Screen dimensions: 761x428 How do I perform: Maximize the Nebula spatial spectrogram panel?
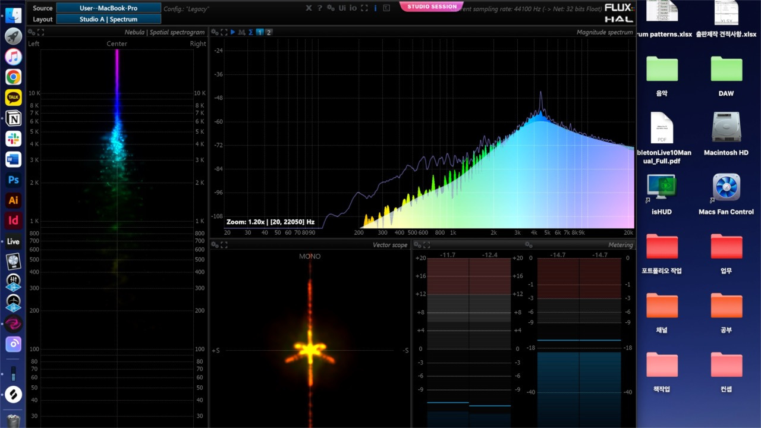tap(41, 32)
